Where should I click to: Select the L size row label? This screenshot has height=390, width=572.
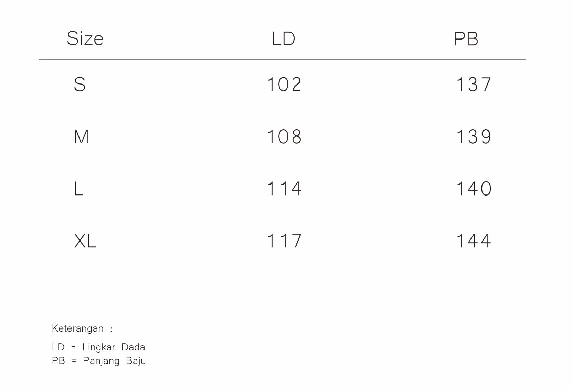pyautogui.click(x=78, y=189)
